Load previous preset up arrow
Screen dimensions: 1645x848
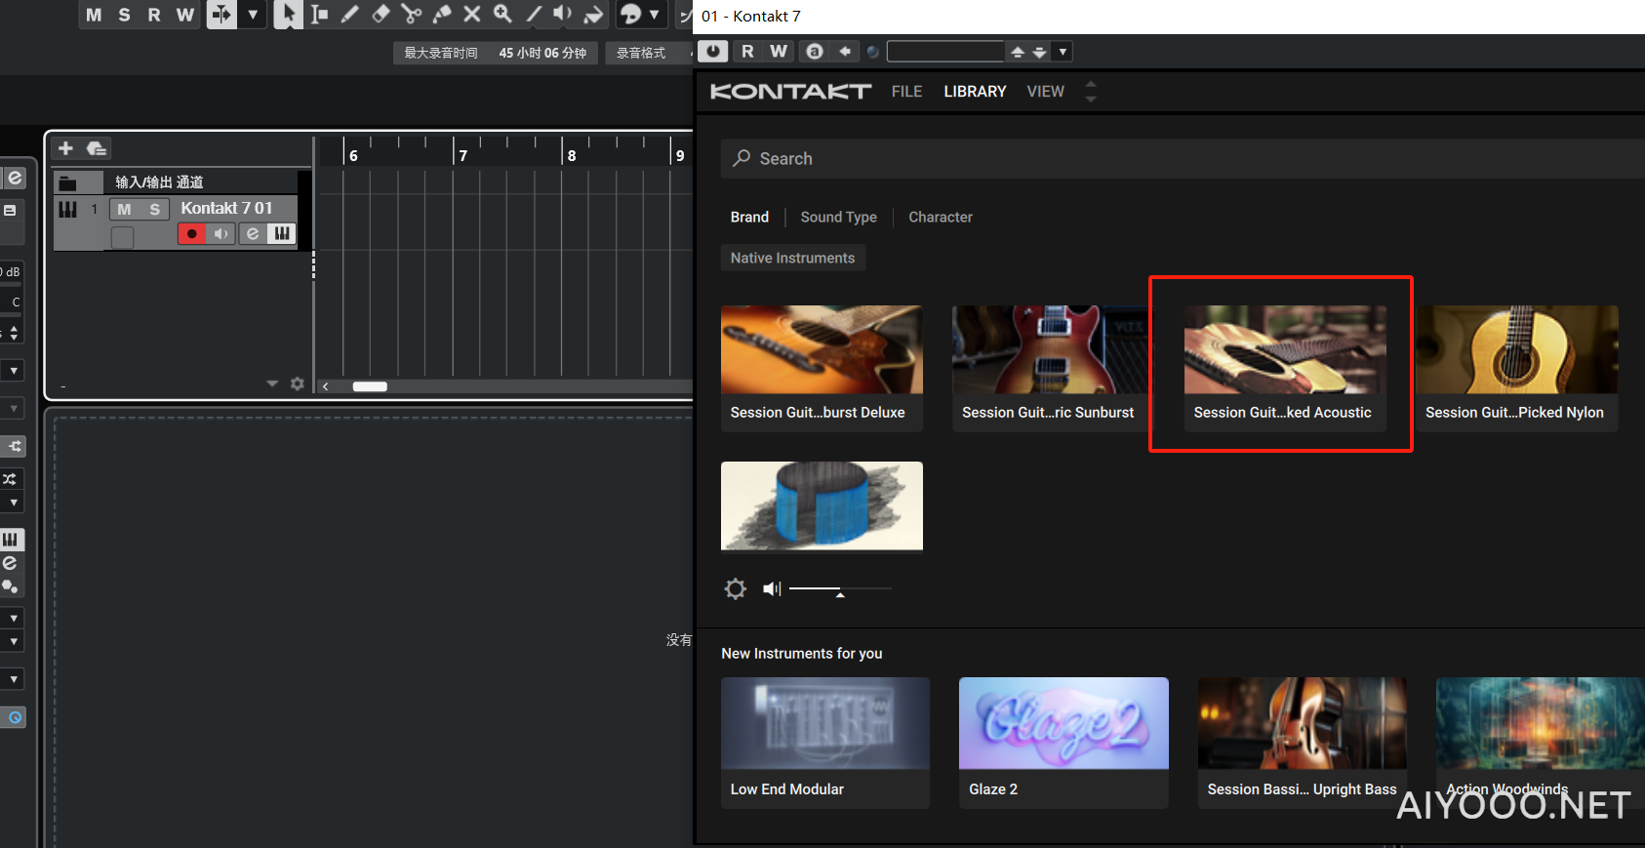coord(1018,52)
